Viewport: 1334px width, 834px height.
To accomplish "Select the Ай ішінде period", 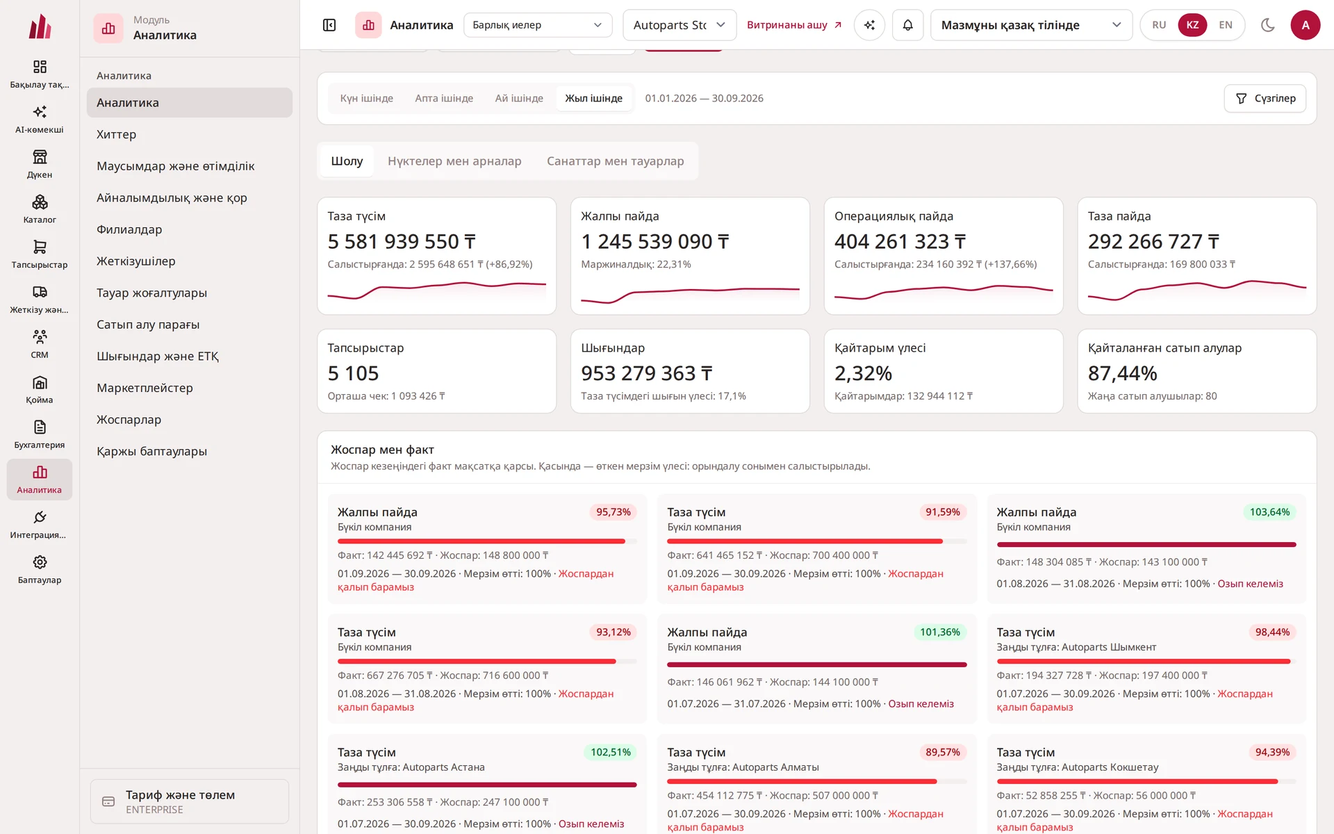I will pos(519,98).
